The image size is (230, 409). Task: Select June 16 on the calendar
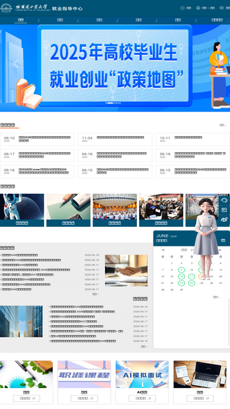click(x=182, y=276)
